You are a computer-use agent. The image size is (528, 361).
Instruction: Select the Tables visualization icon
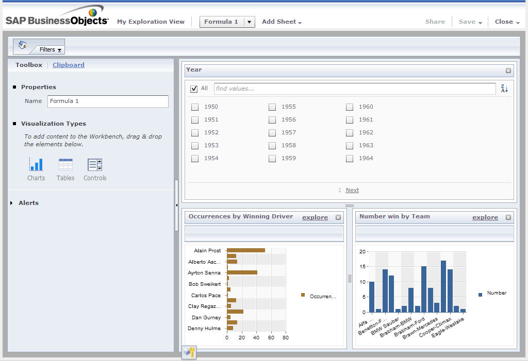point(65,165)
